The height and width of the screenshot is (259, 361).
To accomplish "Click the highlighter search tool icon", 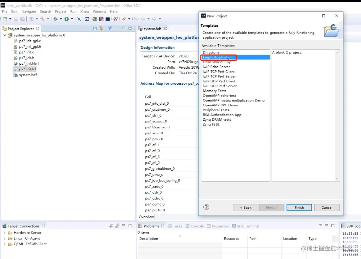I will click(124, 19).
